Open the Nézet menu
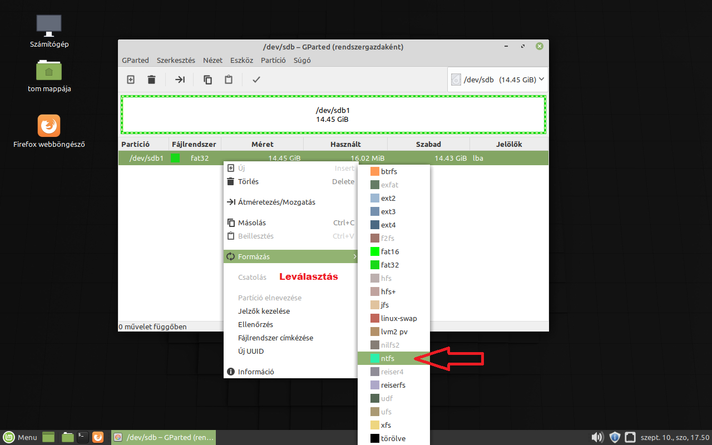 [x=212, y=60]
